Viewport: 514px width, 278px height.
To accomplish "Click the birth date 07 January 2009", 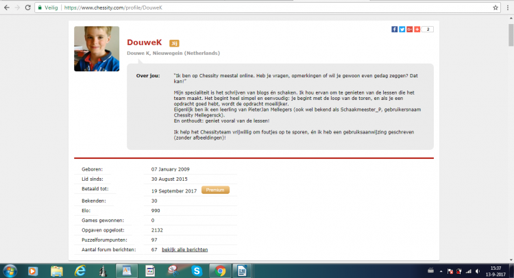I will 170,169.
